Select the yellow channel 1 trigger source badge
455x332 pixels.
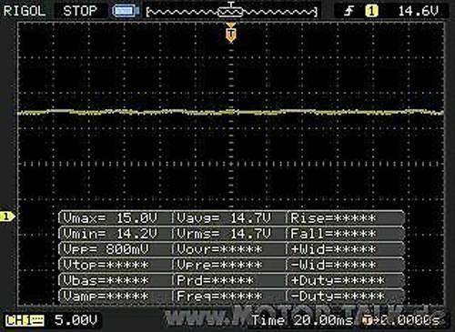371,11
